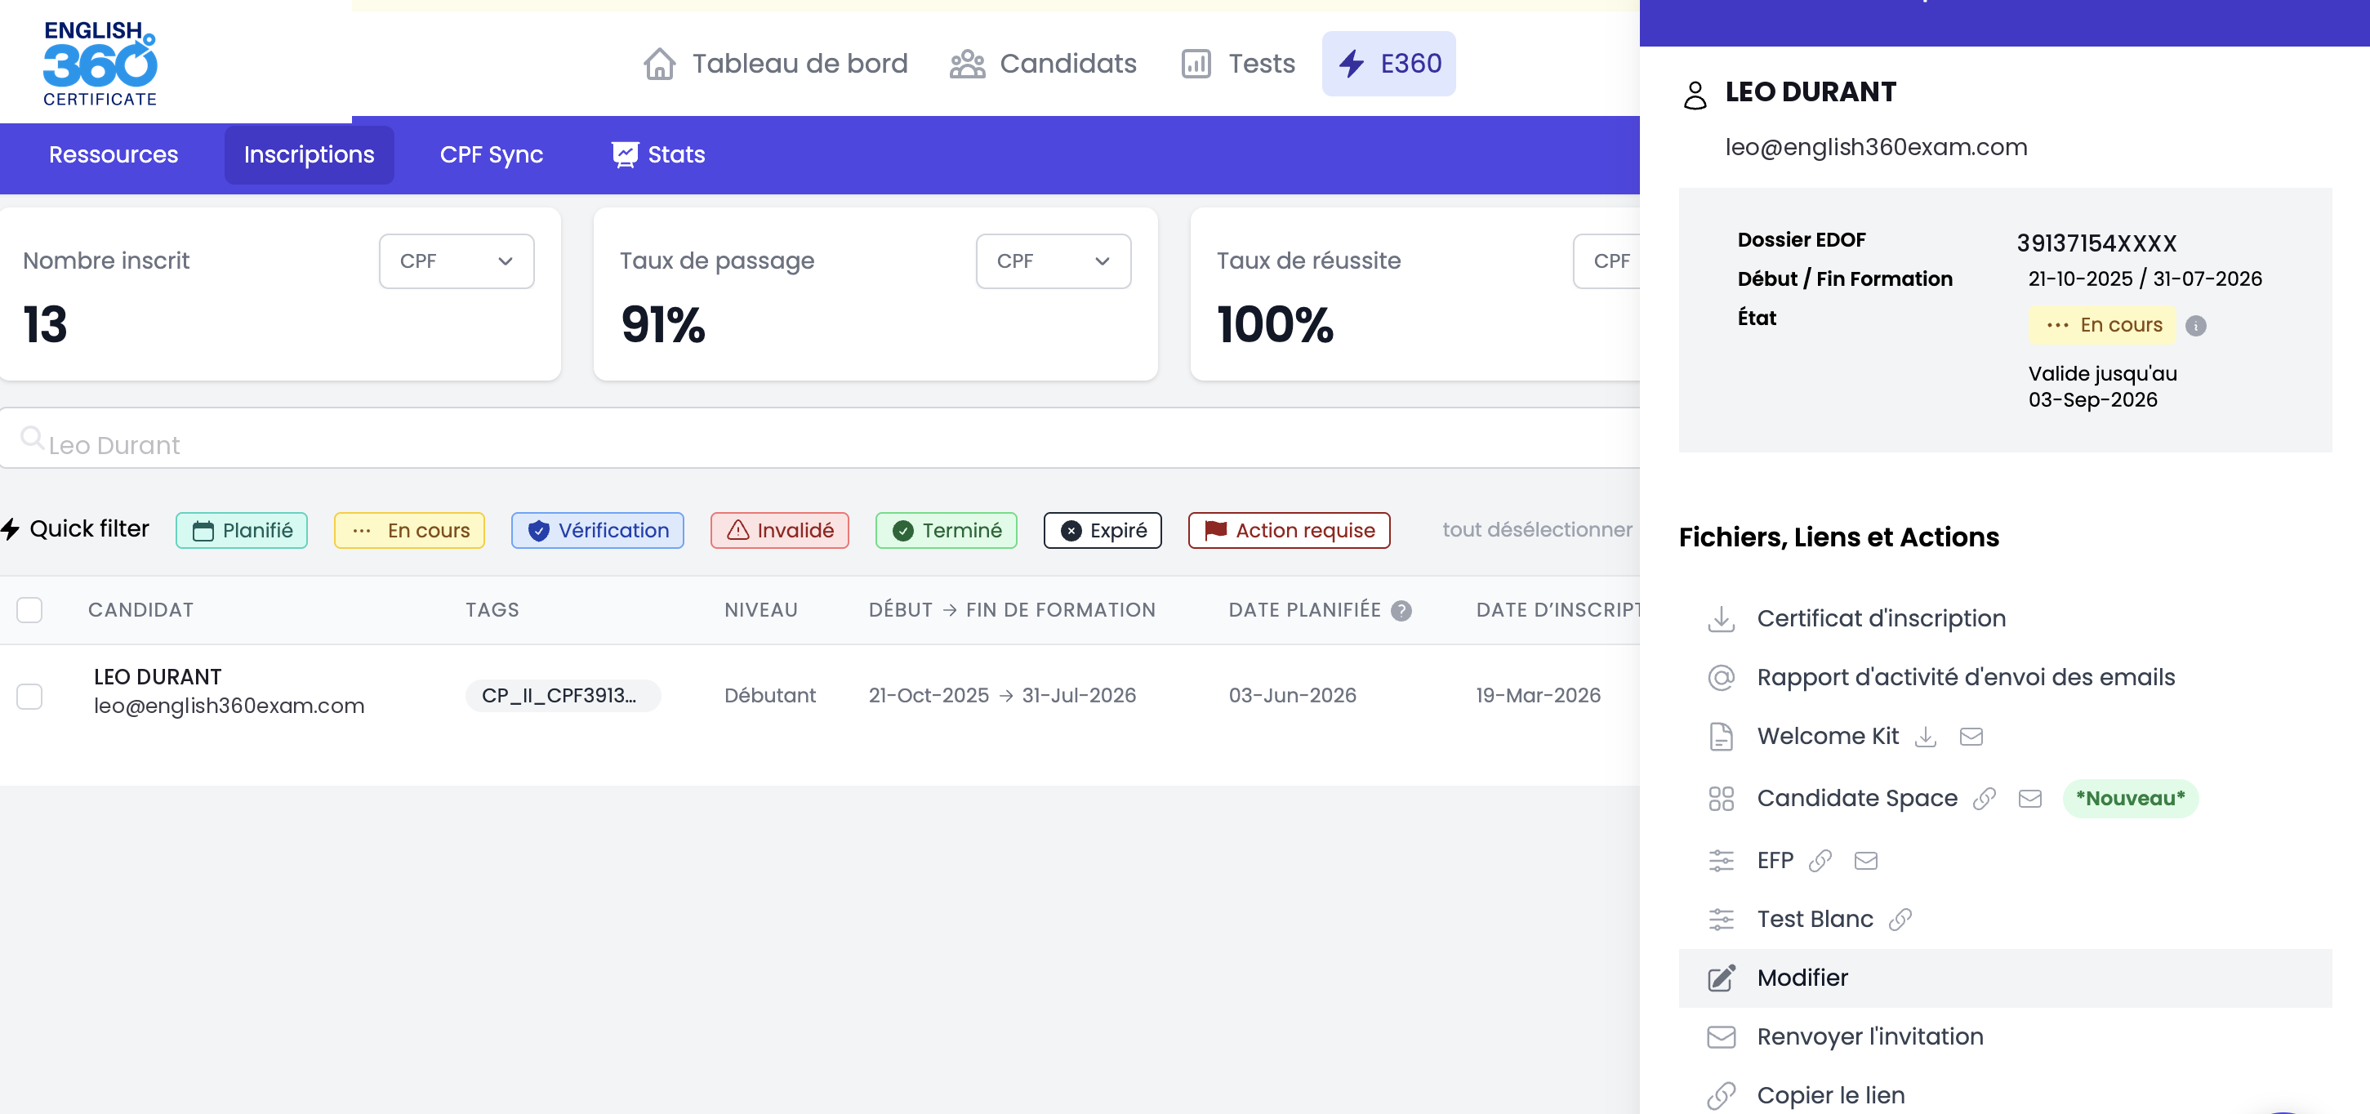The height and width of the screenshot is (1114, 2370).
Task: Send the Welcome Kit by email icon
Action: (1971, 736)
